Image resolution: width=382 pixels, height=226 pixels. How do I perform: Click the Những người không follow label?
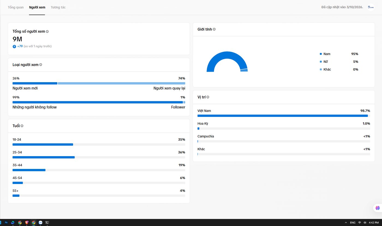(x=35, y=107)
